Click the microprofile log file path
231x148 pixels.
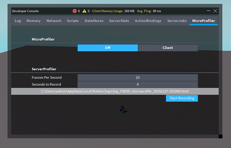115,91
